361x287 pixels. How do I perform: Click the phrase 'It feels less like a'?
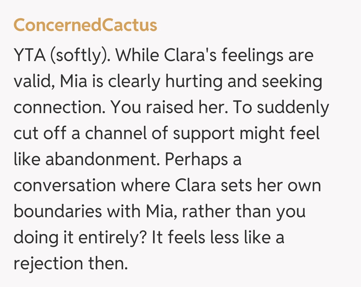tap(218, 237)
